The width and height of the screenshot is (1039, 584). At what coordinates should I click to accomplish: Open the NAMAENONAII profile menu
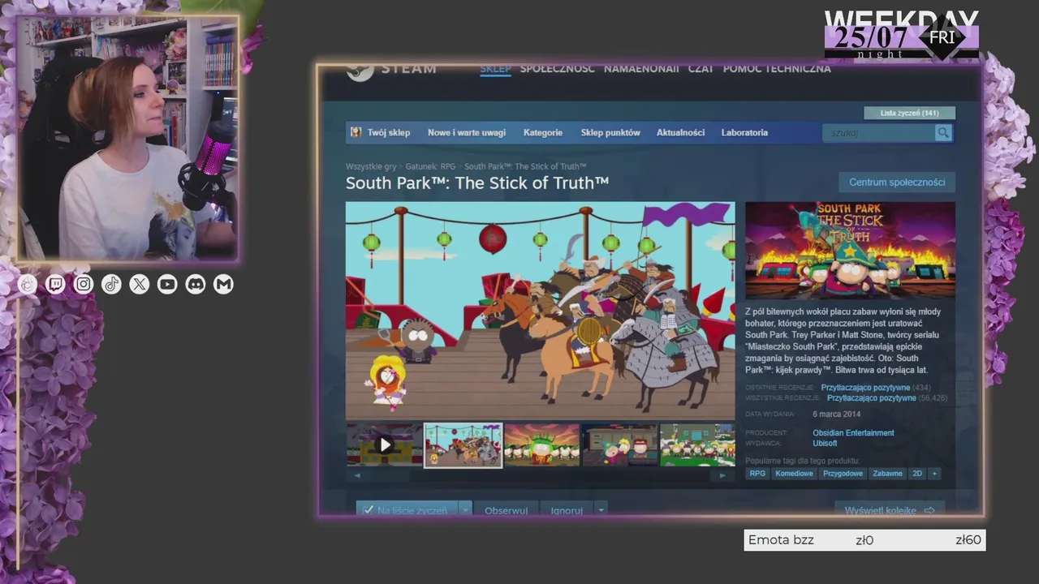point(641,69)
